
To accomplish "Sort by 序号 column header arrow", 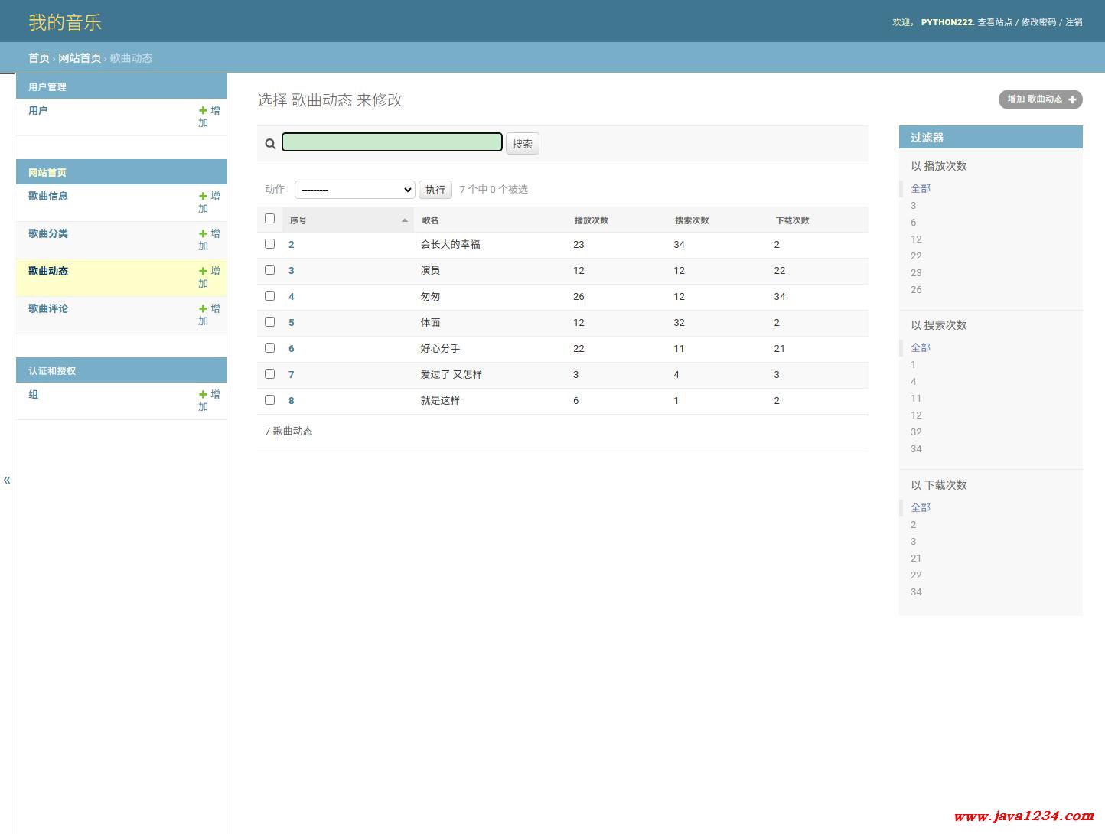I will 404,220.
